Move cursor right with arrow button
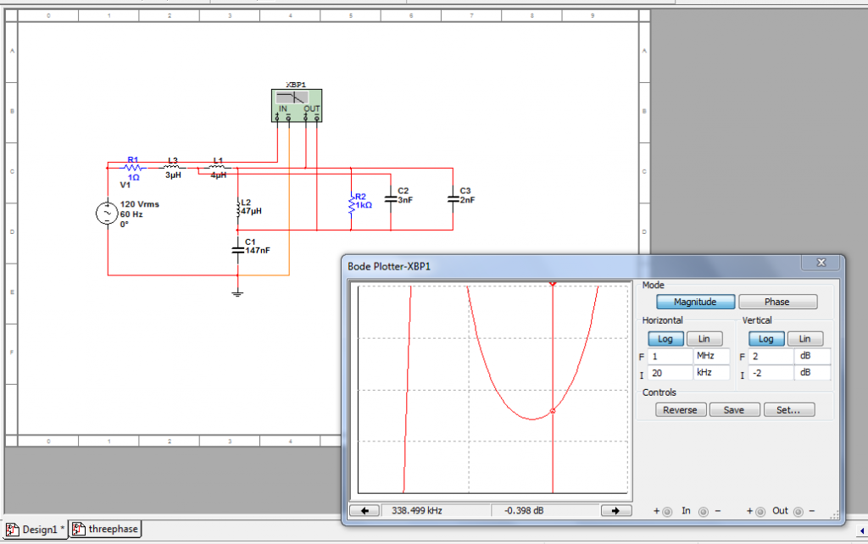The image size is (868, 544). click(616, 510)
